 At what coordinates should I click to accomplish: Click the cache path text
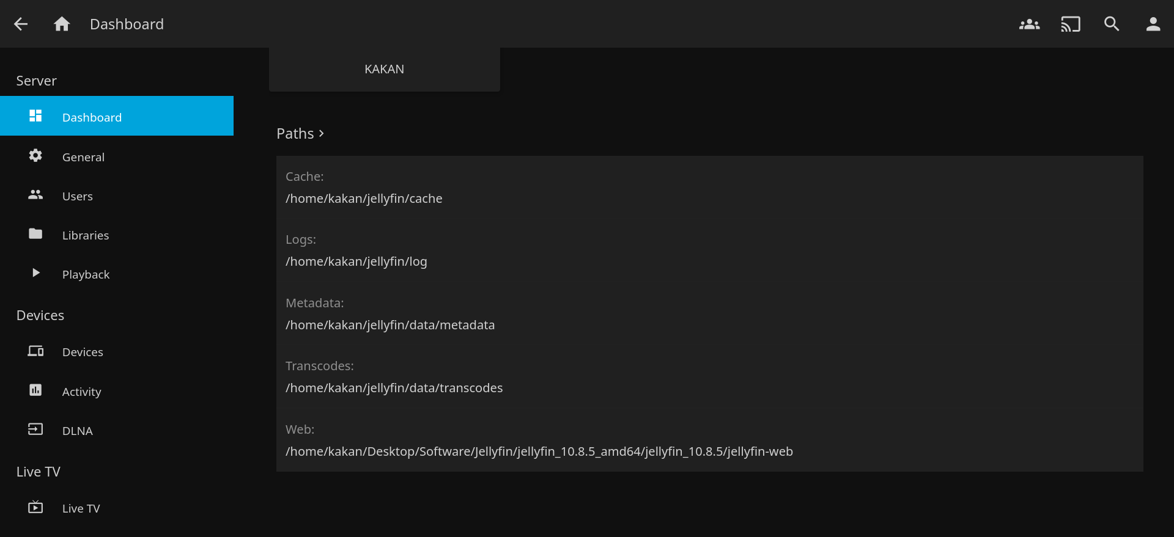coord(364,198)
